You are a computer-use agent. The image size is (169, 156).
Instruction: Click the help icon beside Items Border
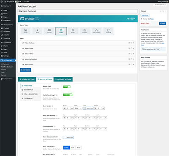point(52,106)
